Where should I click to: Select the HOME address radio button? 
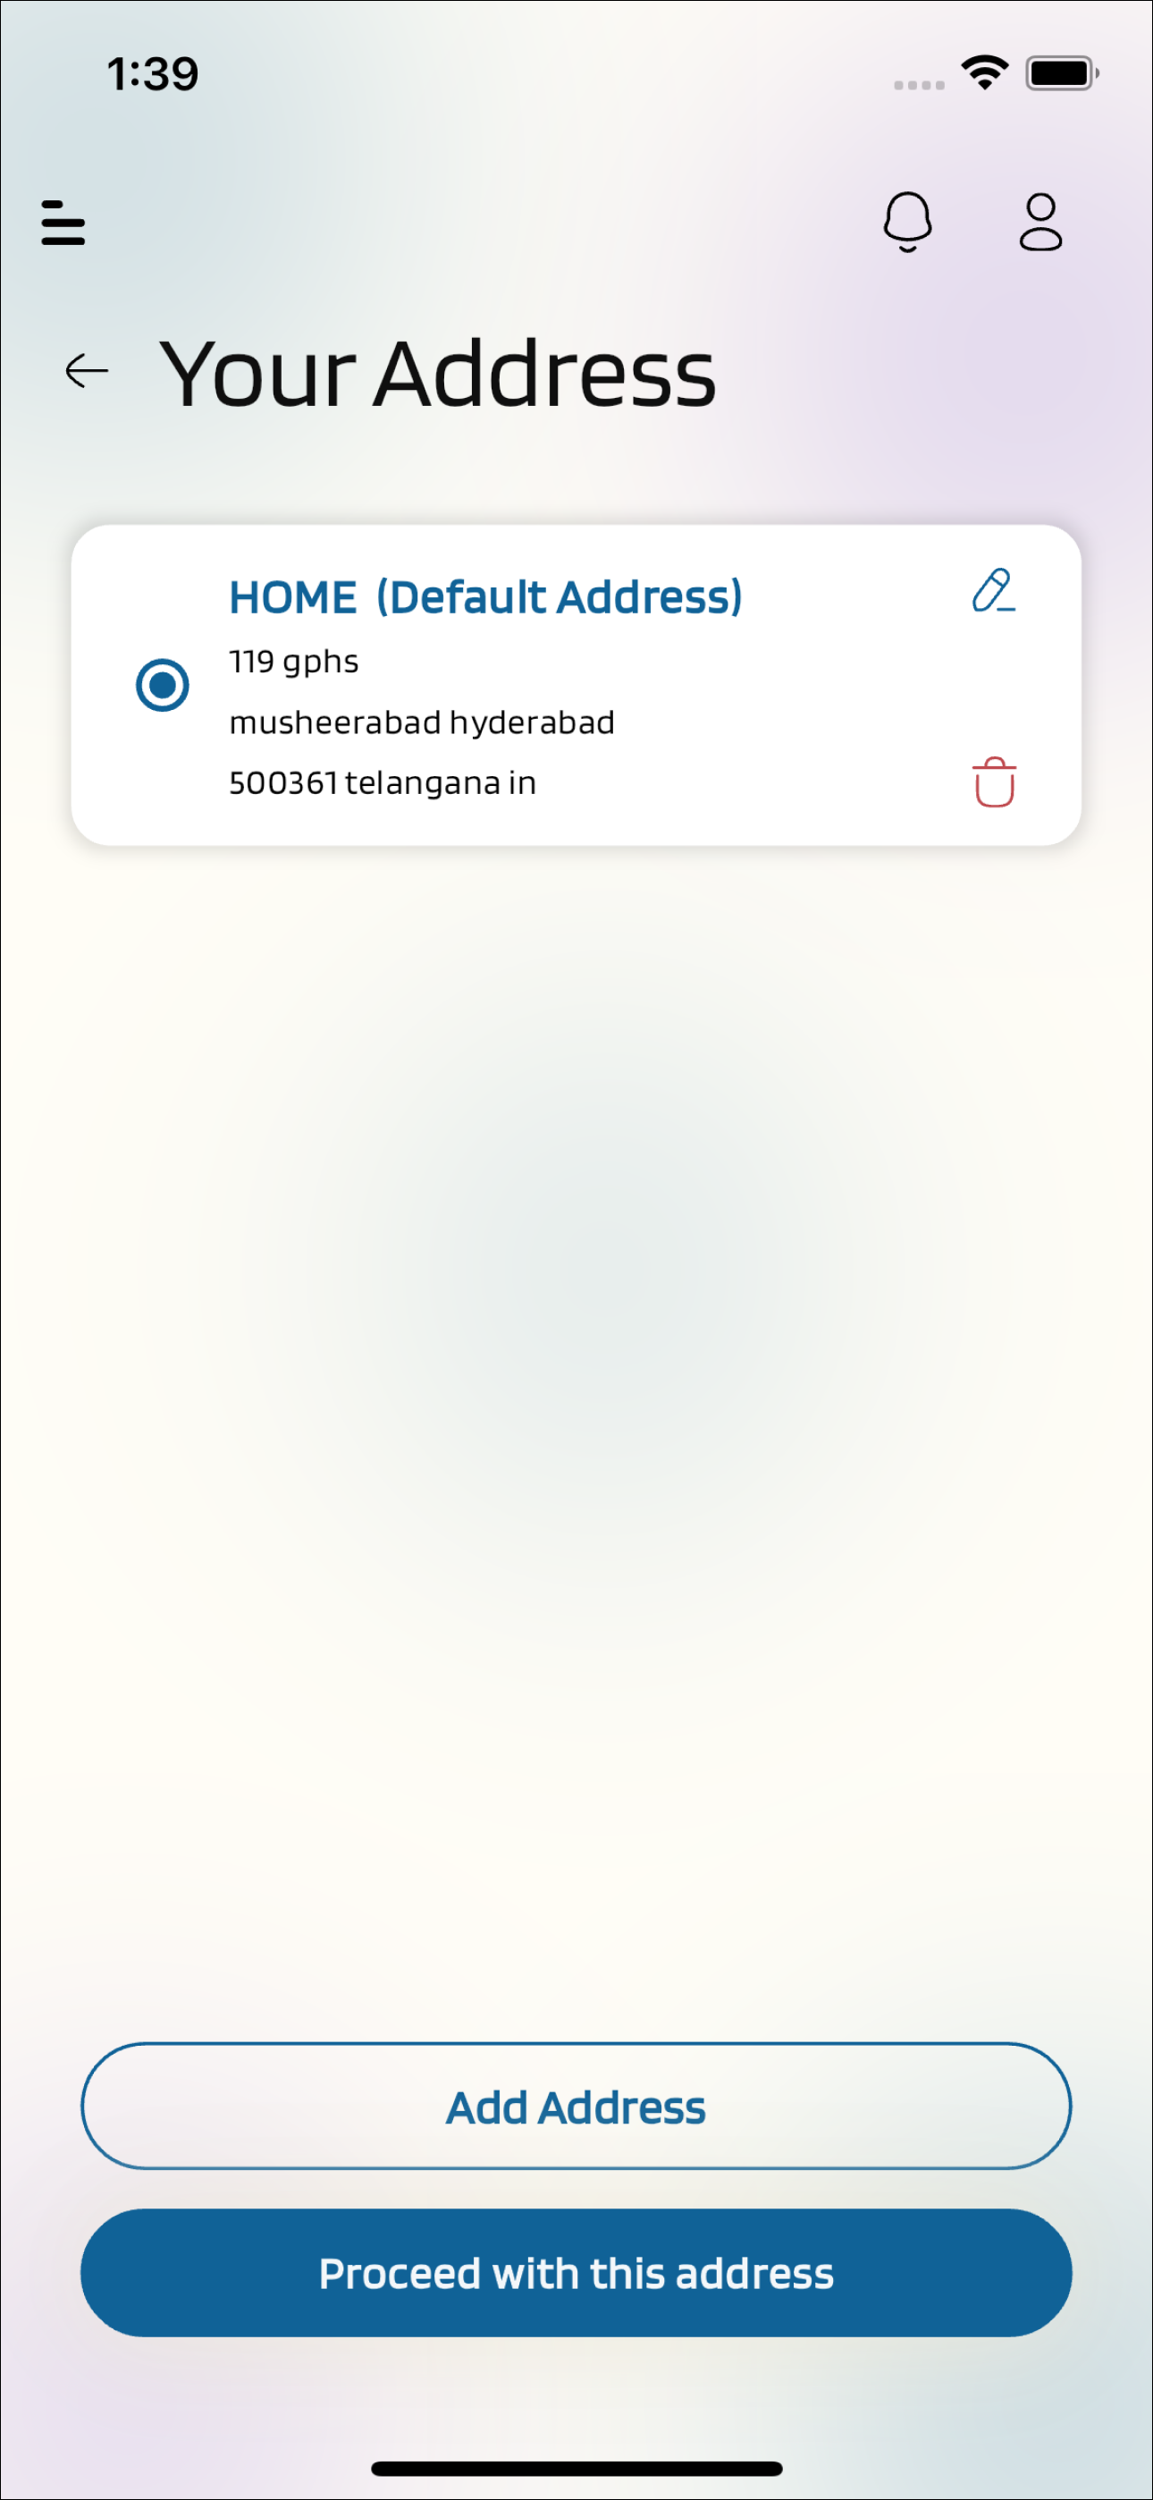[x=162, y=685]
